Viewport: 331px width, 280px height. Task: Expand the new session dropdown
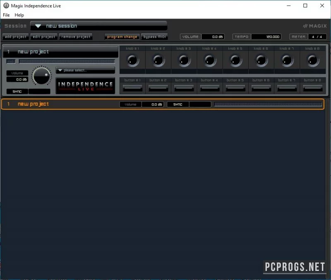pos(98,26)
